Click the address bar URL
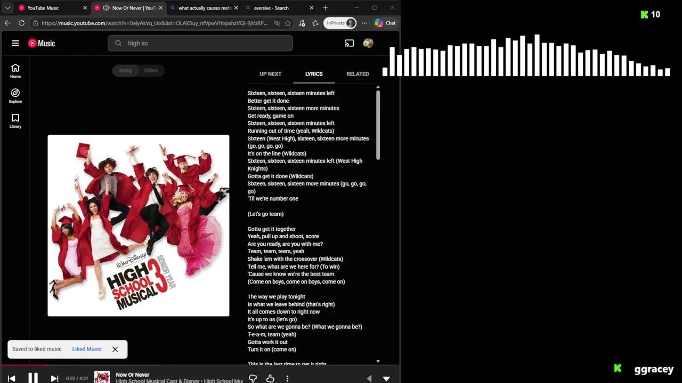682x383 pixels. point(155,23)
